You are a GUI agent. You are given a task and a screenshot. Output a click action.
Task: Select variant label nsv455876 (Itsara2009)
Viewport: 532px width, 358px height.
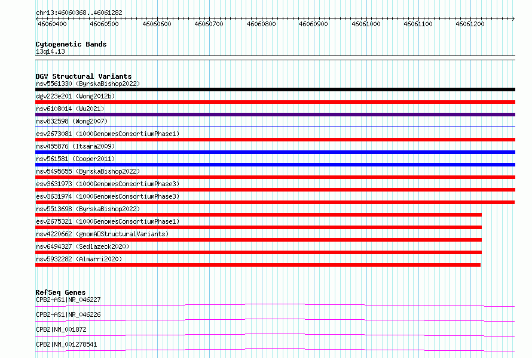(x=75, y=146)
